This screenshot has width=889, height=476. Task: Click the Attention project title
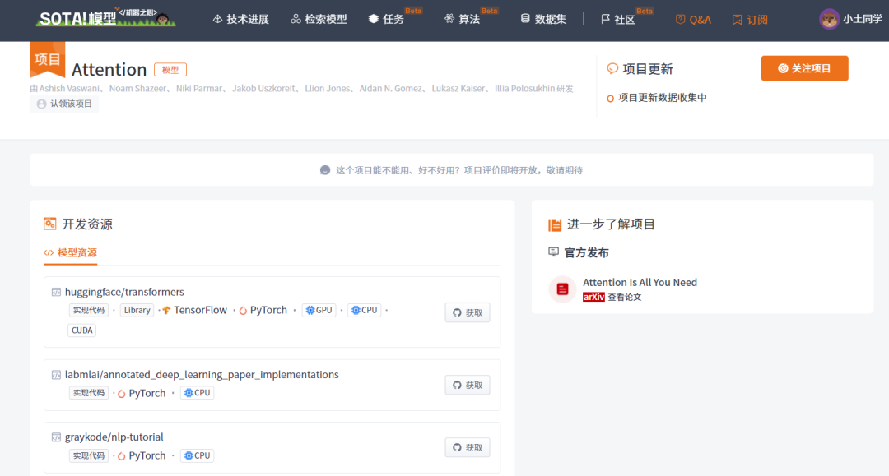click(109, 70)
